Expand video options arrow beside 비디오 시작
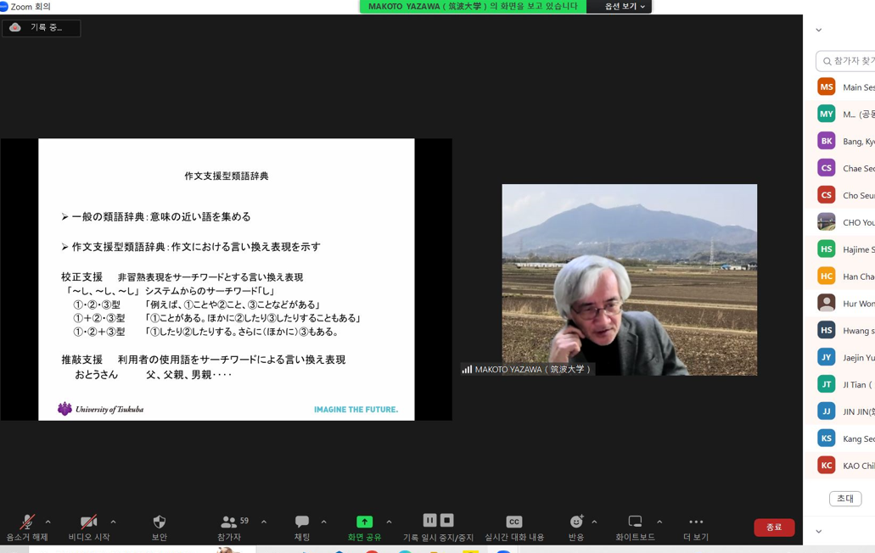875x553 pixels. click(x=113, y=522)
